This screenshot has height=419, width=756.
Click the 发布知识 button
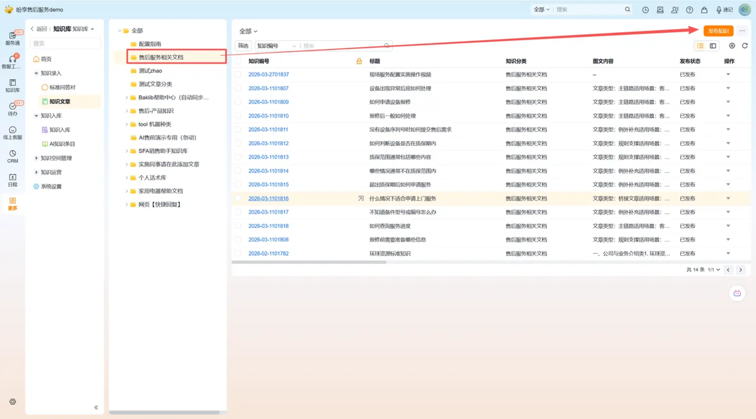coord(718,31)
